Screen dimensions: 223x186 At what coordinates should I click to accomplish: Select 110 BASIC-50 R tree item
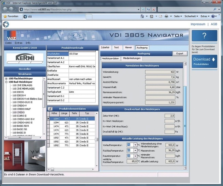pos(21,126)
